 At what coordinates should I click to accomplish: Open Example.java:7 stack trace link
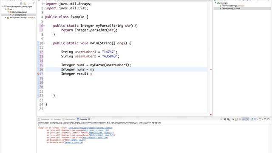point(77,140)
